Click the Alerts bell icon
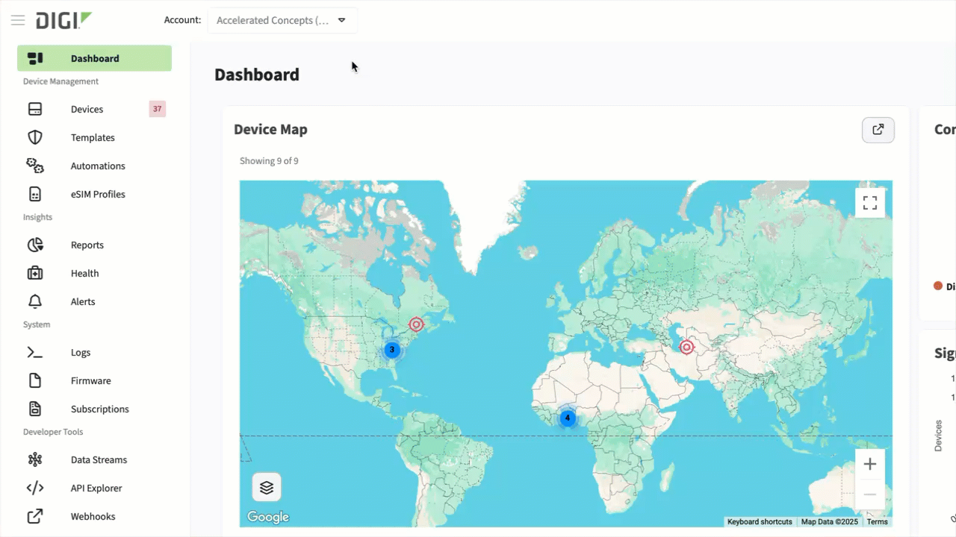956x537 pixels. pyautogui.click(x=35, y=302)
